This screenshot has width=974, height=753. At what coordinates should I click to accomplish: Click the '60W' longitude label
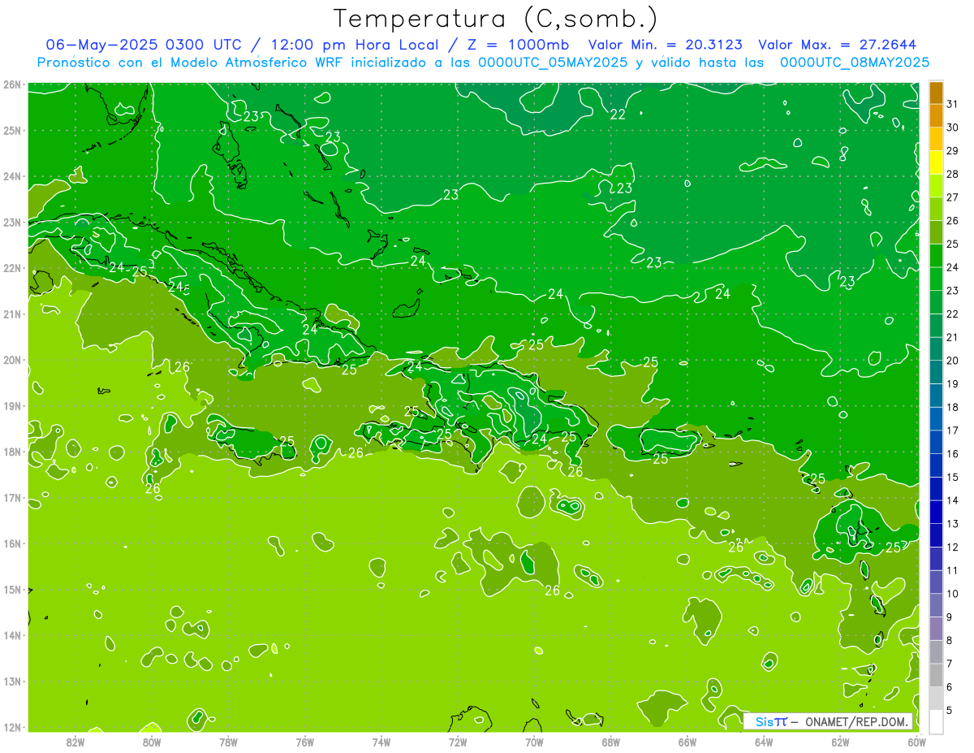click(916, 742)
